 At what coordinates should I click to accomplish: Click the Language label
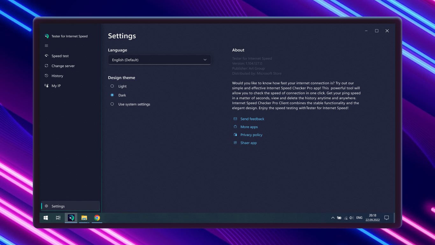click(x=118, y=50)
